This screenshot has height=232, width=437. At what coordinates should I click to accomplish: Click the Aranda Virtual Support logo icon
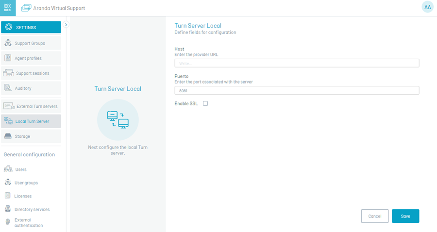(x=26, y=8)
